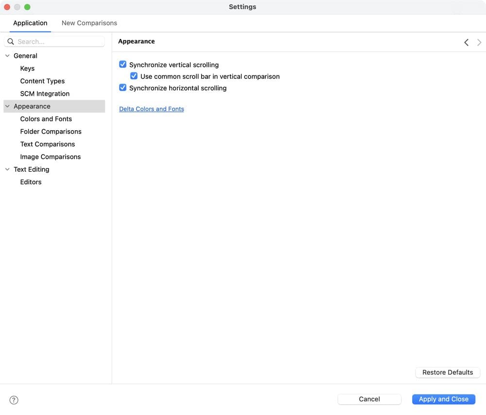The image size is (486, 415).
Task: Collapse the General tree section
Action: 7,56
